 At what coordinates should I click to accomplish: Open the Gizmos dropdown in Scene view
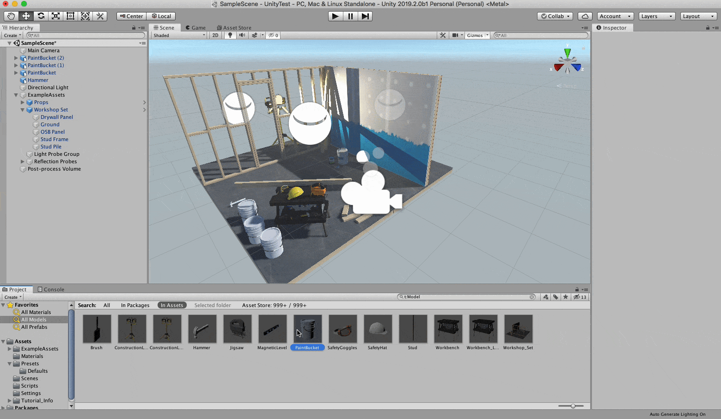[477, 35]
